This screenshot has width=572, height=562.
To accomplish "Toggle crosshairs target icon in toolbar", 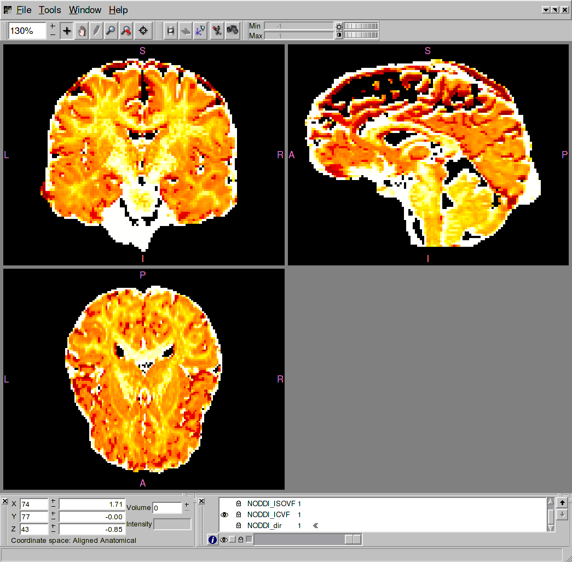I will [143, 31].
